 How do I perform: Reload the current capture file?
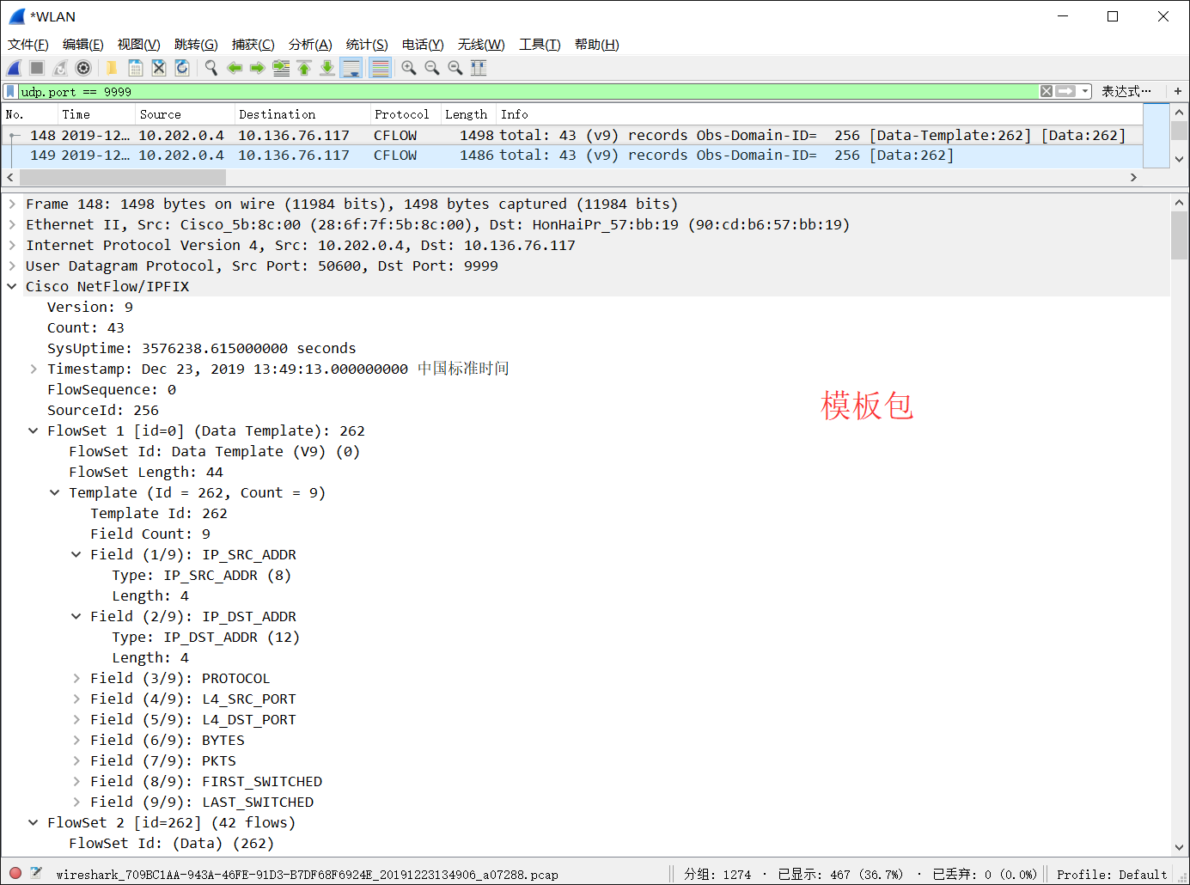[182, 68]
